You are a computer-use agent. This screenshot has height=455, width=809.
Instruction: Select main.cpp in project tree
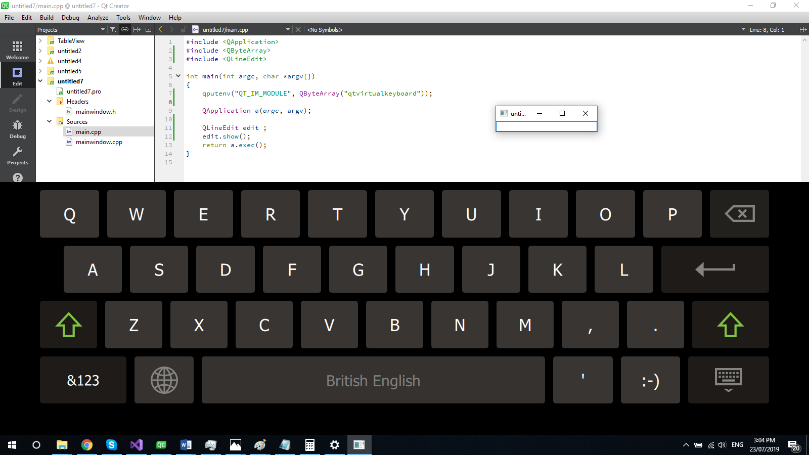point(88,132)
